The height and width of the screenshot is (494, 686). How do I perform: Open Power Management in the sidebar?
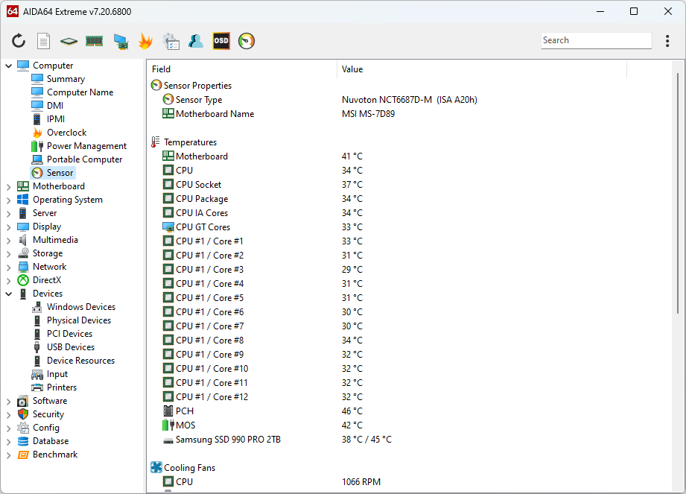pyautogui.click(x=86, y=146)
